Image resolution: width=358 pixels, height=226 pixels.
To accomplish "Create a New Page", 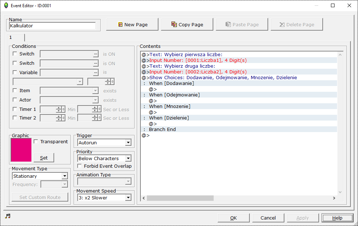I will point(132,24).
